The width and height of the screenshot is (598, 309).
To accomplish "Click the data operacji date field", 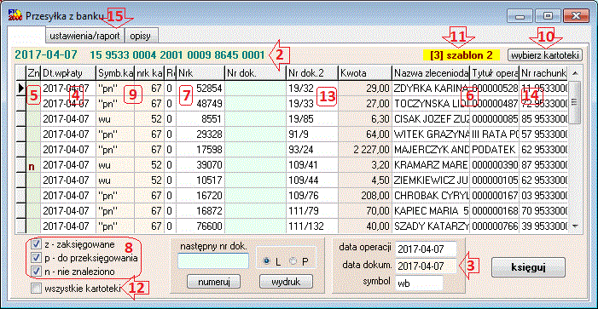I will [426, 249].
